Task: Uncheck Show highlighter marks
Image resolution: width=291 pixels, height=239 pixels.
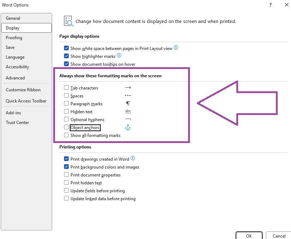Action: point(66,56)
